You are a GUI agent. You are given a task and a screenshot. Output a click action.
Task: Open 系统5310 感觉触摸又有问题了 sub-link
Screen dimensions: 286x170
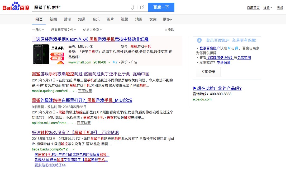tap(71, 160)
